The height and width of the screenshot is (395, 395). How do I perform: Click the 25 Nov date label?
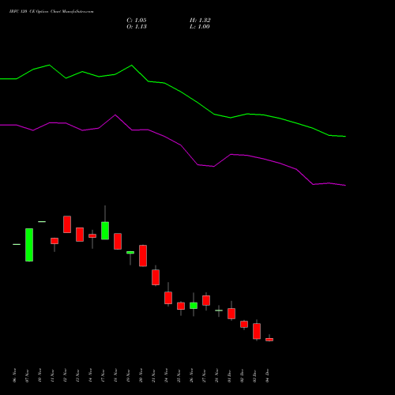[x=179, y=375]
